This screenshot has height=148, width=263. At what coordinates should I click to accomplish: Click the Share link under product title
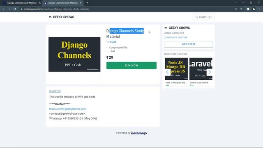(113, 42)
